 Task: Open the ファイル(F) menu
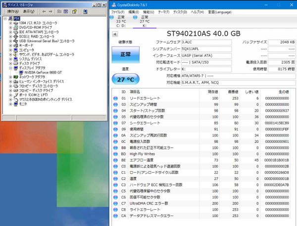pos(118,12)
